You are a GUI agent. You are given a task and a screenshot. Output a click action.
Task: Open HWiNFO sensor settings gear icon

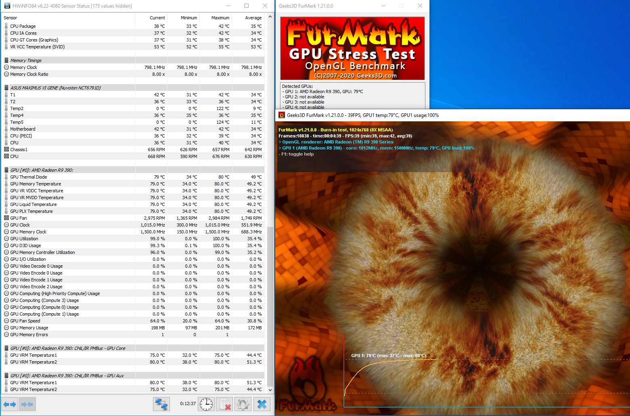243,404
